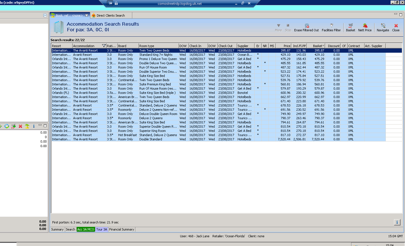405x246 pixels.
Task: Click the clock icon in the left panel
Action: 7,126
